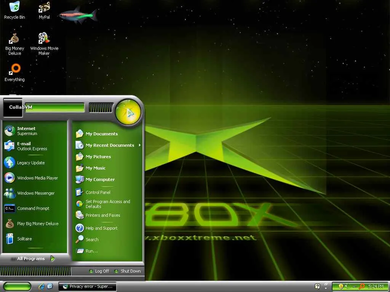Open E-mail Outlook Express in the Start menu
The width and height of the screenshot is (390, 292).
[35, 146]
